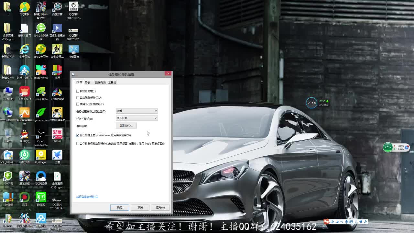Click the 自定义(C)... notification area button
The height and width of the screenshot is (233, 414).
click(x=126, y=126)
